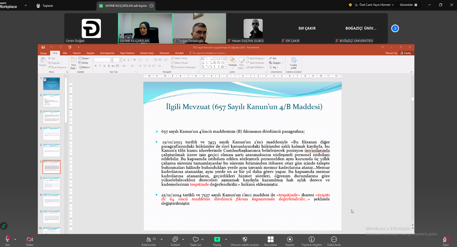Switch to the Acrobat ribbon tab
Image resolution: width=457 pixels, height=247 pixels.
(x=179, y=53)
